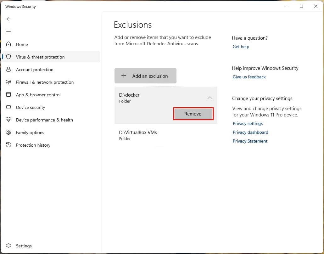Remove the D:\docker exclusion
The width and height of the screenshot is (324, 254).
click(x=193, y=114)
